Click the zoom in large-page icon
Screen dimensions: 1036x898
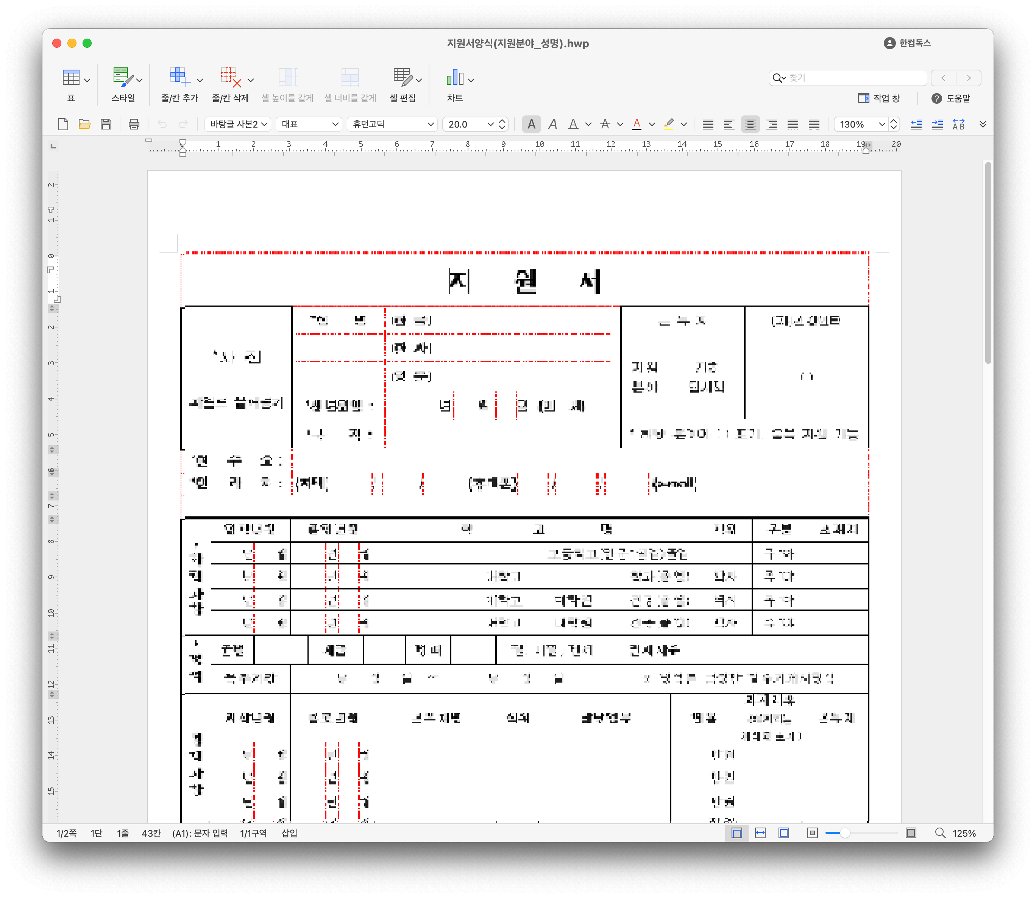tap(911, 833)
